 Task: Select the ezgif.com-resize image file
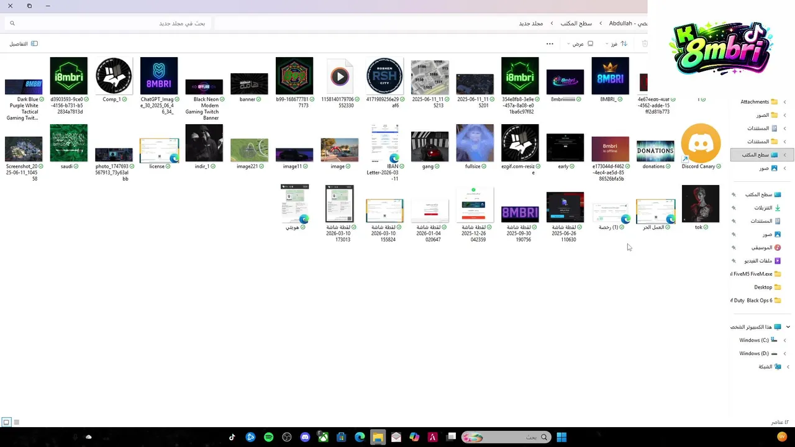[520, 150]
